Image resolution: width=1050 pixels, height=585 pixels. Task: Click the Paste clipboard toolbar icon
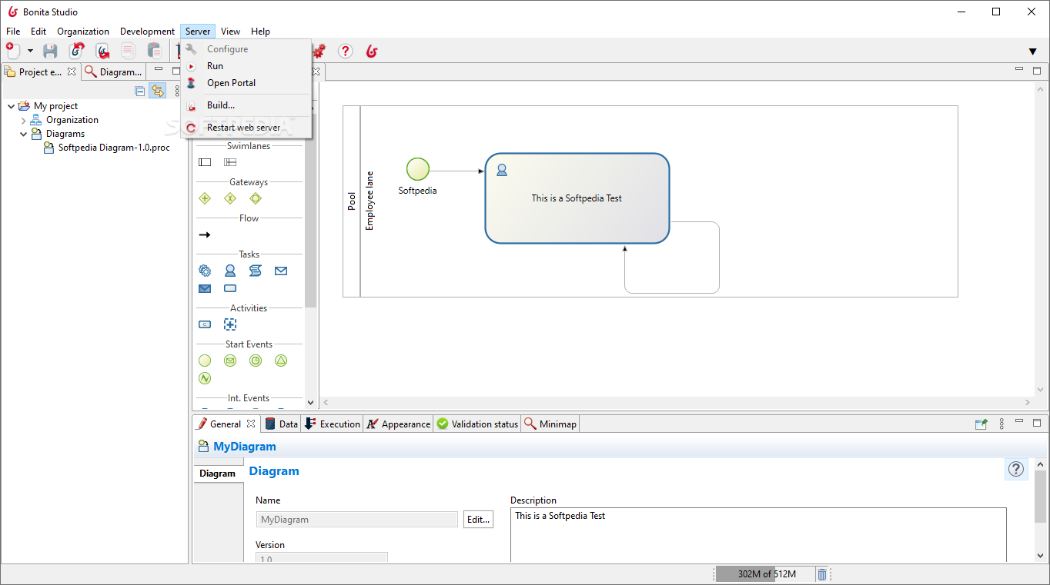[x=154, y=51]
